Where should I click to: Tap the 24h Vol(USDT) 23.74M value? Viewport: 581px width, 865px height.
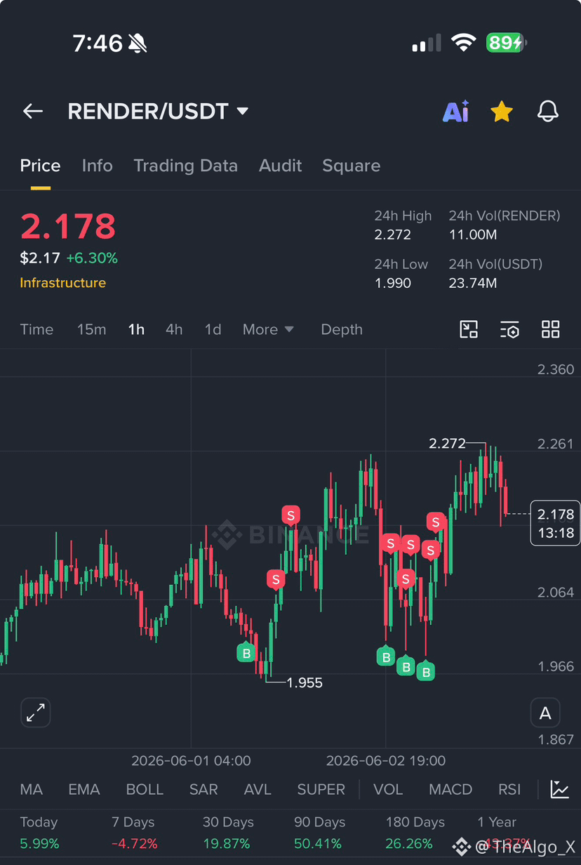[x=472, y=283]
